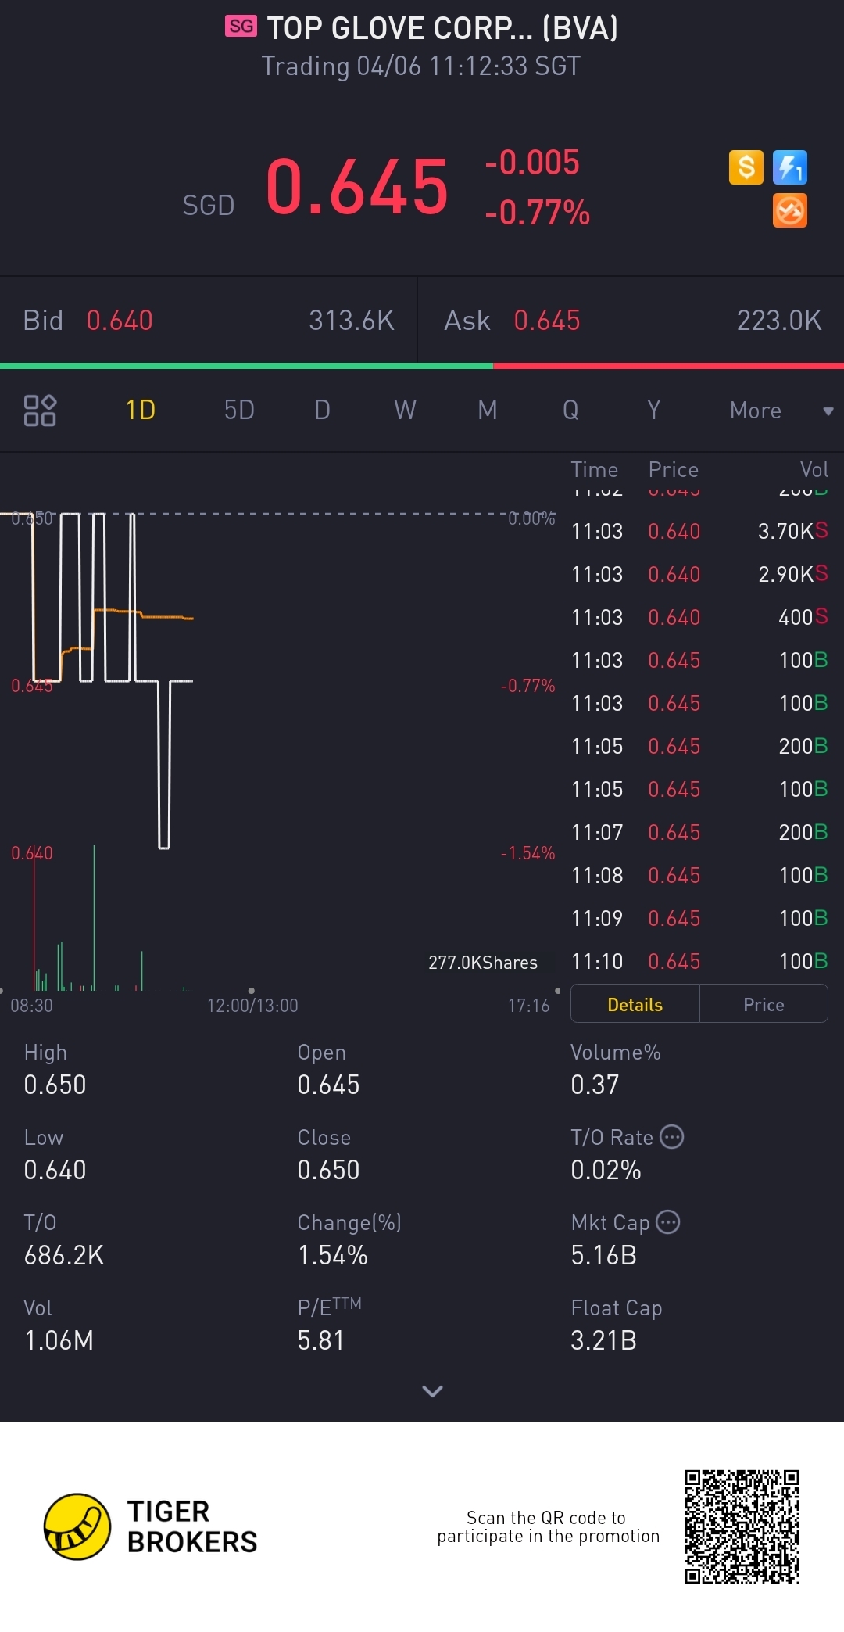Tap the High value 0.650
Viewport: 844px width, 1632px height.
55,1085
